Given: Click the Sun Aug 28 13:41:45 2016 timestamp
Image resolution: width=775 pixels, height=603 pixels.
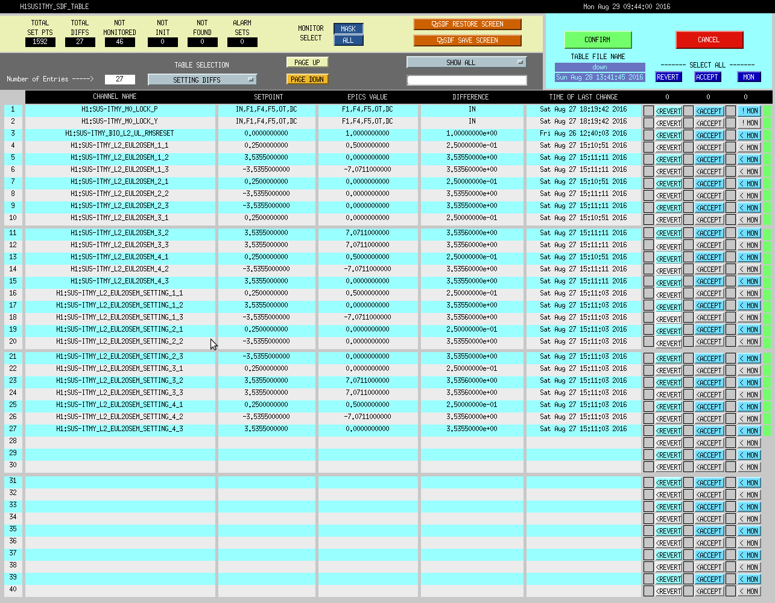Looking at the screenshot, I should click(599, 77).
